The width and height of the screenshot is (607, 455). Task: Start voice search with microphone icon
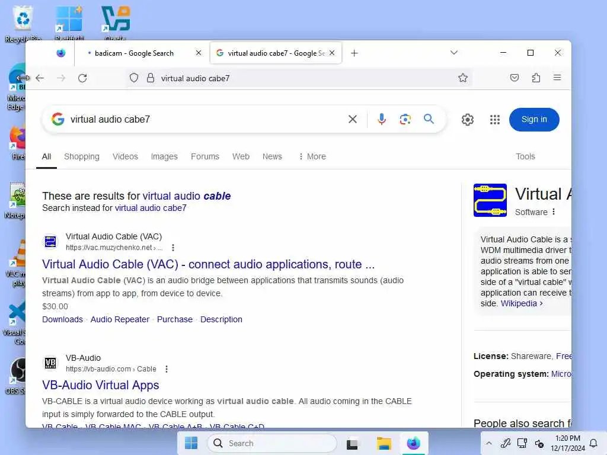pyautogui.click(x=381, y=119)
